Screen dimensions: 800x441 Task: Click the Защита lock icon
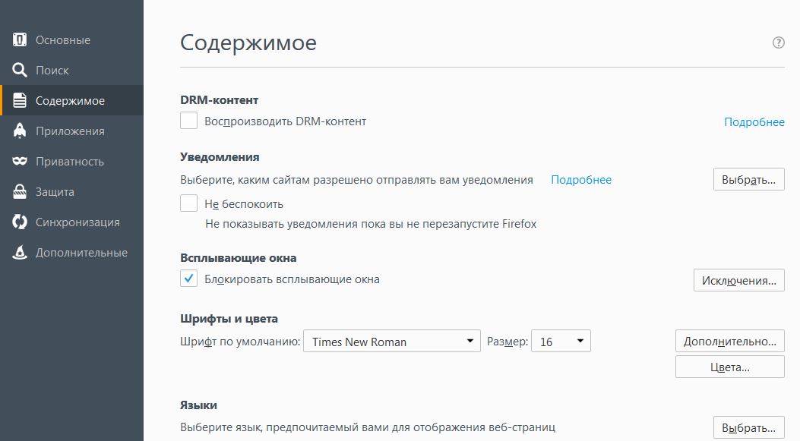[21, 192]
